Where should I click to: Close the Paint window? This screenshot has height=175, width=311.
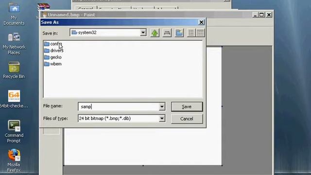[x=269, y=15]
